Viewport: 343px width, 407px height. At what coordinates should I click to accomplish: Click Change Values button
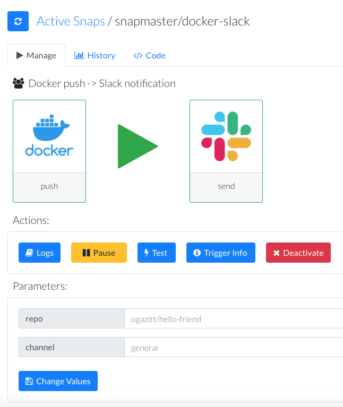(x=58, y=381)
